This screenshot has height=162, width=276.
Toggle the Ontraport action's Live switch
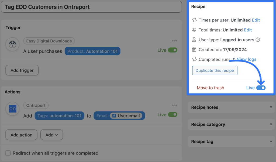pos(172,114)
